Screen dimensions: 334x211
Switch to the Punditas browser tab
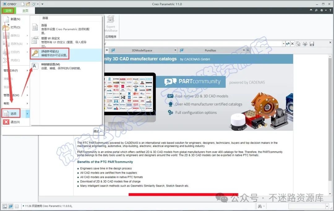coord(210,50)
